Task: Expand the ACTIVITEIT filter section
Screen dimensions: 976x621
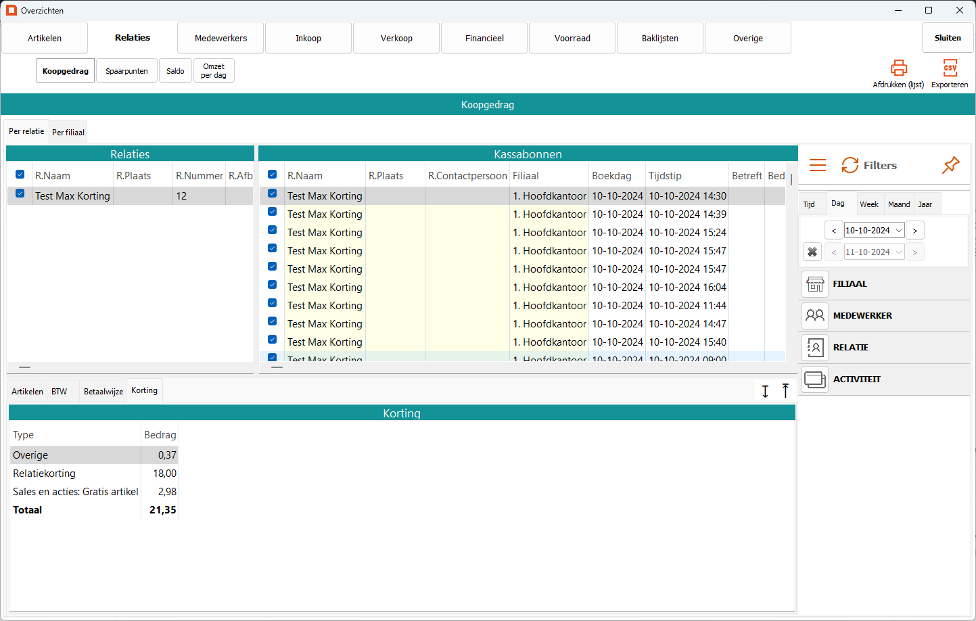Action: [x=885, y=379]
